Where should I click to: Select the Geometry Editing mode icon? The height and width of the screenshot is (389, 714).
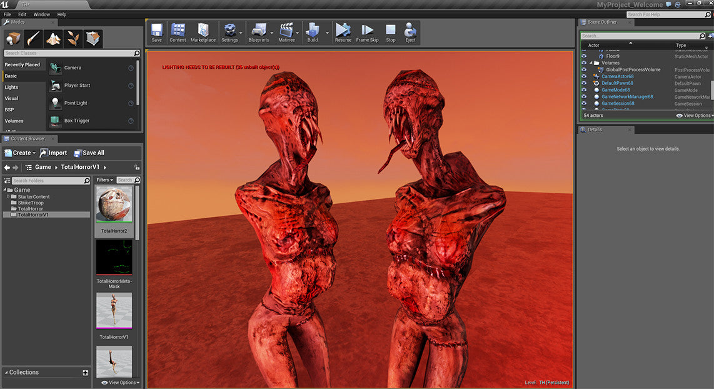pyautogui.click(x=93, y=39)
